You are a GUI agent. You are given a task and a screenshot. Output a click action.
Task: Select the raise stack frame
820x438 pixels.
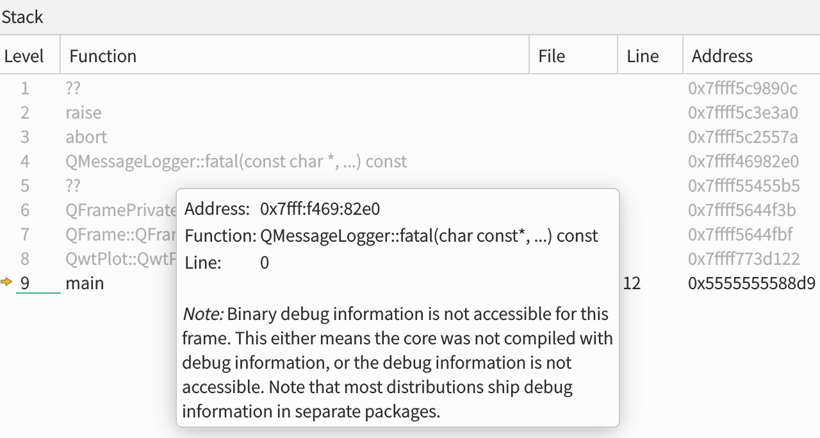83,113
